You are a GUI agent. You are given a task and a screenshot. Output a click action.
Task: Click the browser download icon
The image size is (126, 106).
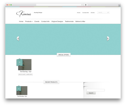(86, 5)
